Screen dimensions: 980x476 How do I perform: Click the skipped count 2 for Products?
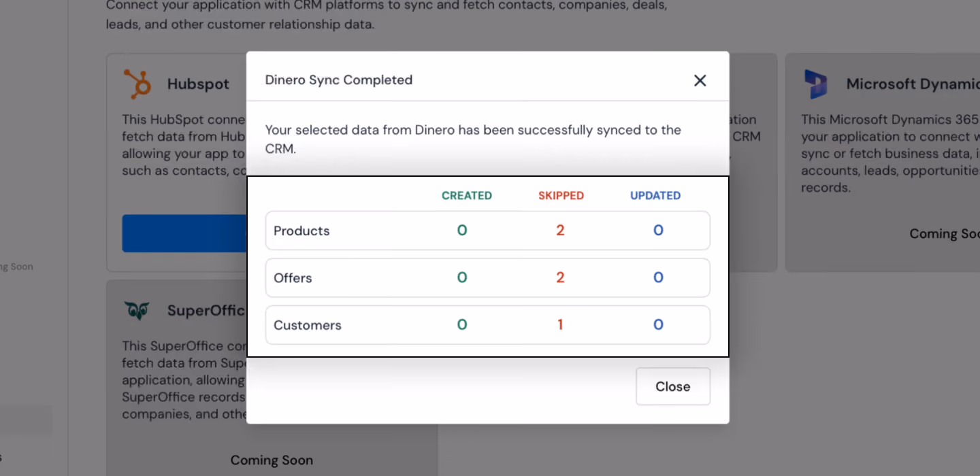point(560,231)
